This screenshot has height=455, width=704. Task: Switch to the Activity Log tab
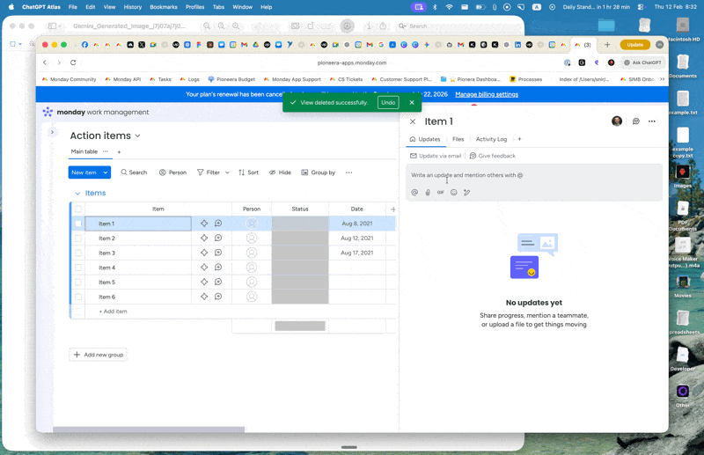tap(491, 139)
